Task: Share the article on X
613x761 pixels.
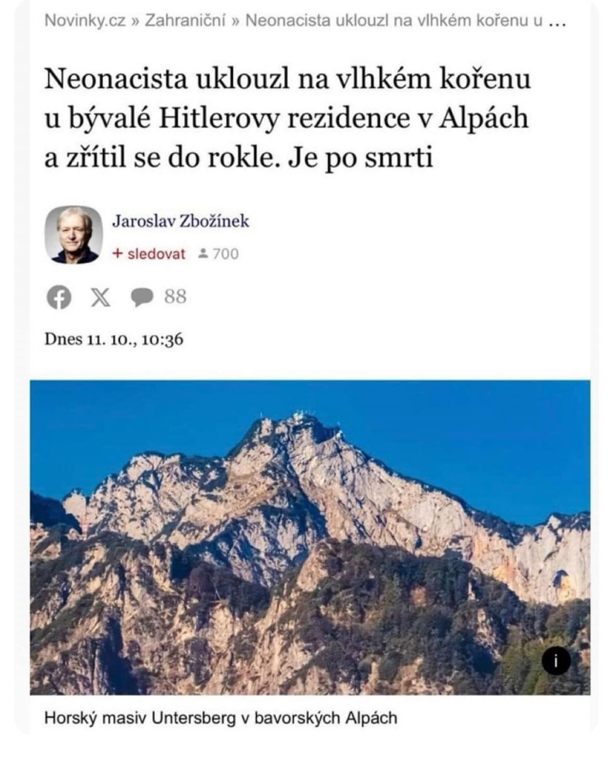Action: point(101,297)
